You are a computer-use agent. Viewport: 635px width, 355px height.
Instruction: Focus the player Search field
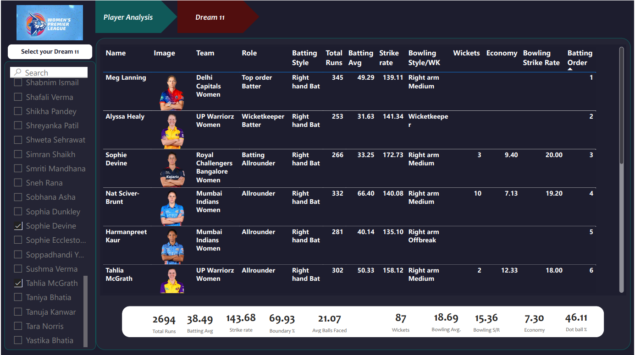point(49,72)
